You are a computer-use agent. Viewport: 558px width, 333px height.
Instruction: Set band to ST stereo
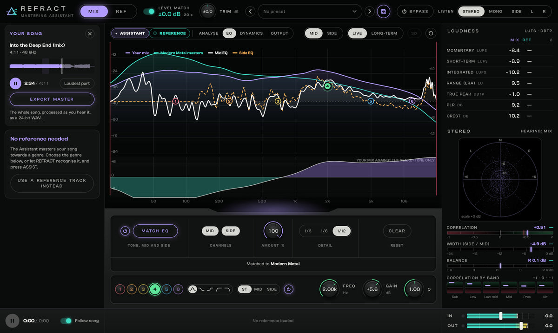point(245,289)
